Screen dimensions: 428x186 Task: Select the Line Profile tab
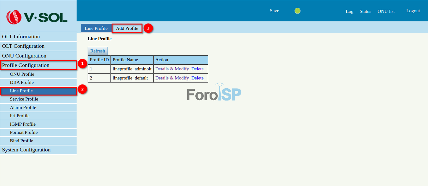(x=96, y=28)
